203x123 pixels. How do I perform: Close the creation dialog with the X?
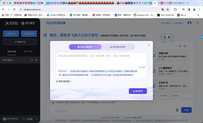pos(149,45)
